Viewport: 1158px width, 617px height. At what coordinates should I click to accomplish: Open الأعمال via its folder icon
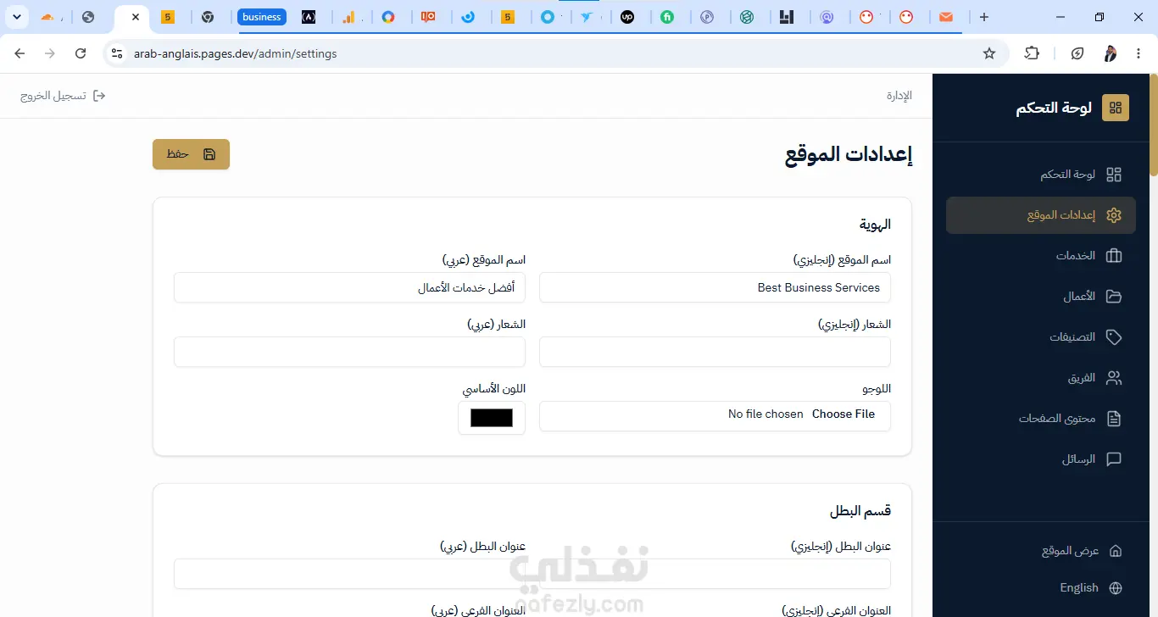click(1114, 297)
